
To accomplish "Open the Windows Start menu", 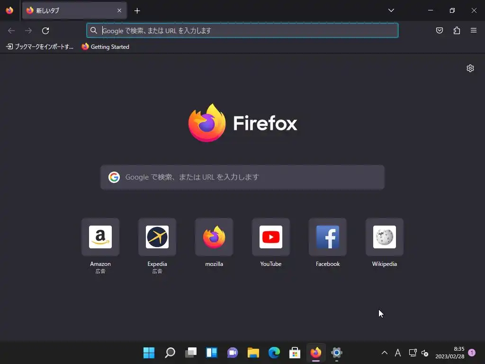I will (x=149, y=353).
